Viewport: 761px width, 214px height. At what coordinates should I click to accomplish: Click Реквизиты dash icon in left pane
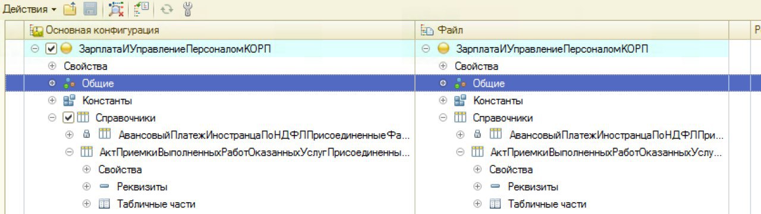(104, 187)
